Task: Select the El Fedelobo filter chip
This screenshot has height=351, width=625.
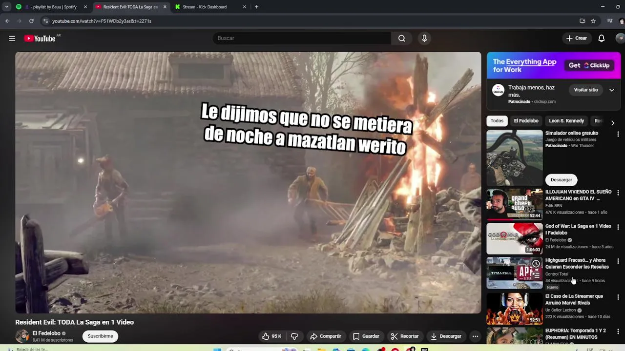Action: click(x=526, y=121)
